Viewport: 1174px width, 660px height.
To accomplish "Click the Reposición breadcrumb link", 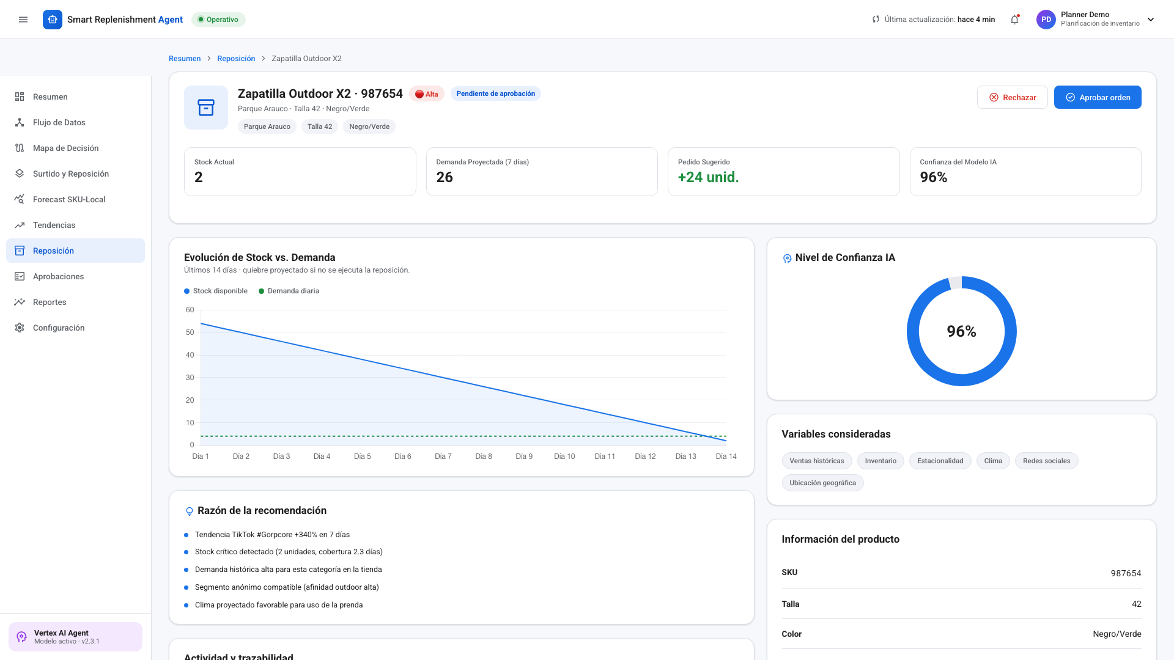I will [236, 59].
